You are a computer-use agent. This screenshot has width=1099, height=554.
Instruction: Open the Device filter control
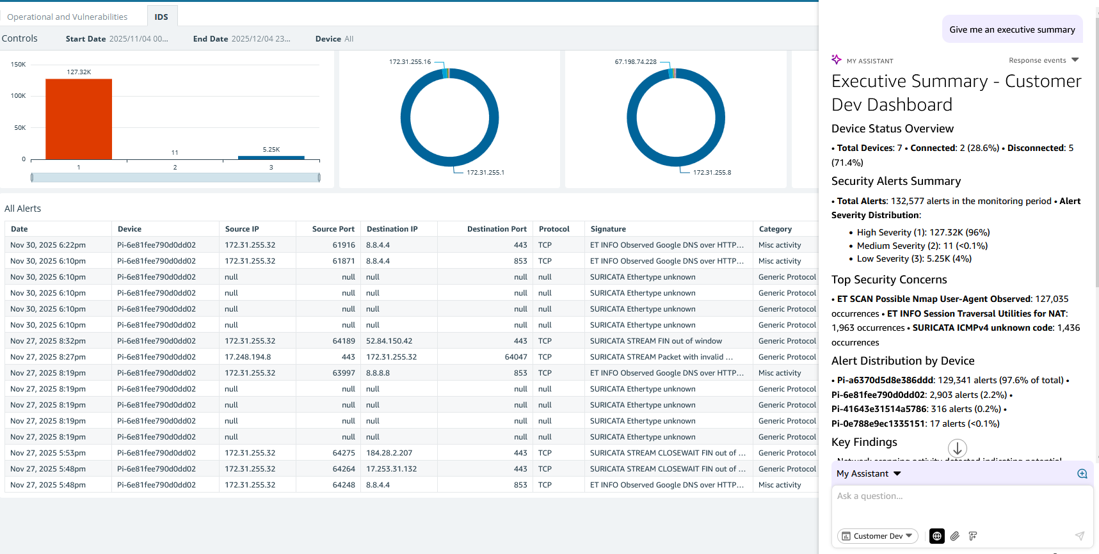pyautogui.click(x=334, y=39)
